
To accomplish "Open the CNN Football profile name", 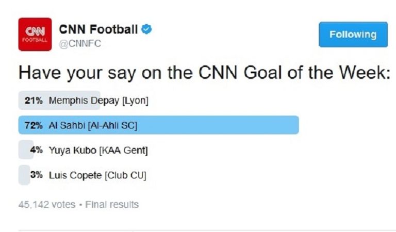I will (x=98, y=29).
